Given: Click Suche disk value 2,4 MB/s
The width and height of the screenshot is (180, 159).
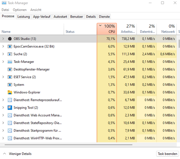Looking at the screenshot, I should (x=148, y=54).
